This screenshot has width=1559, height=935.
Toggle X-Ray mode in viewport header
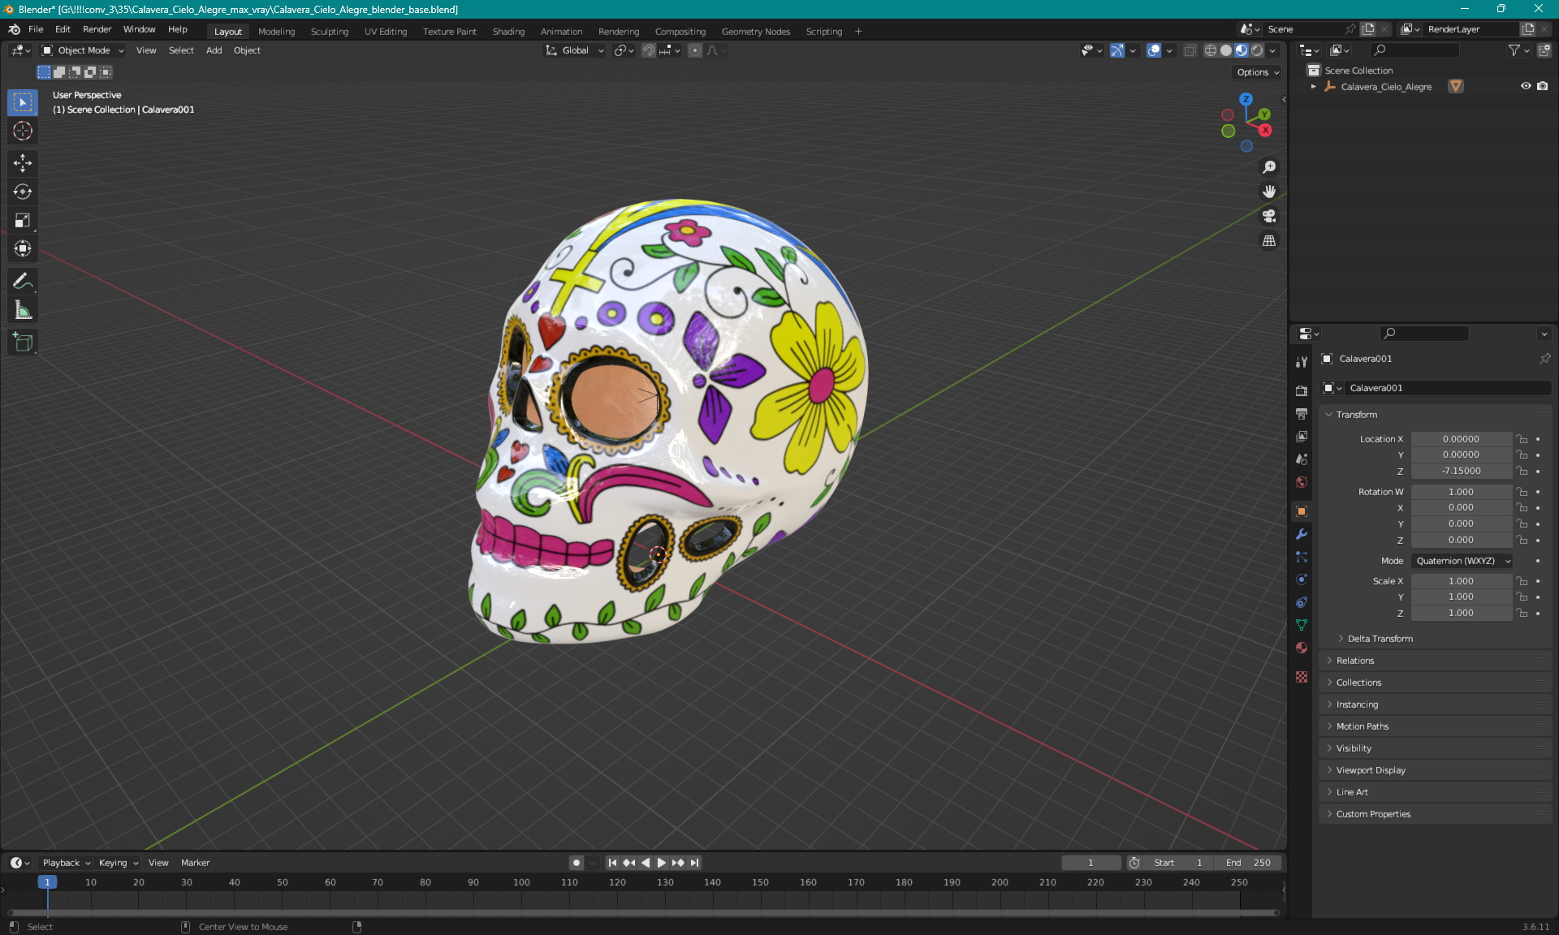[1190, 50]
